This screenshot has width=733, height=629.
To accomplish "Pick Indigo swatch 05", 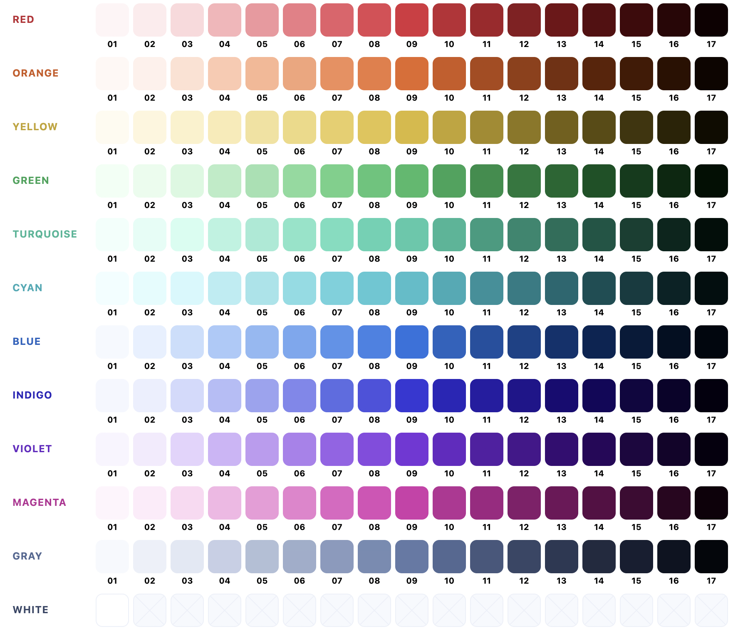I will (262, 396).
